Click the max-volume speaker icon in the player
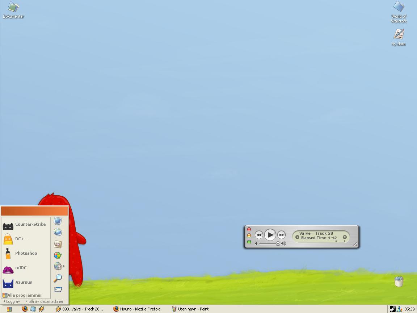417x313 pixels. [x=284, y=243]
